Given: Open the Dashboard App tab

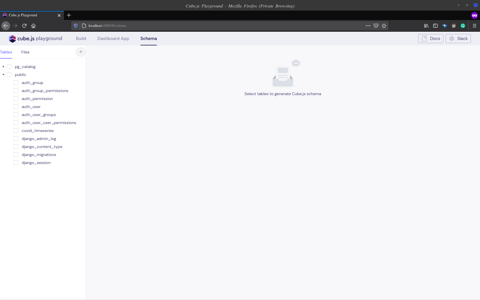Looking at the screenshot, I should 113,38.
